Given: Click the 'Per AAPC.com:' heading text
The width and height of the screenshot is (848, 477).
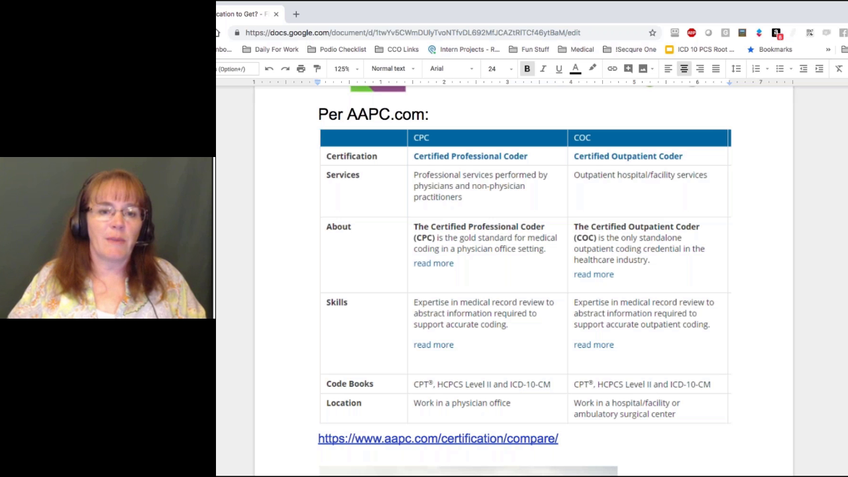Looking at the screenshot, I should (x=373, y=114).
